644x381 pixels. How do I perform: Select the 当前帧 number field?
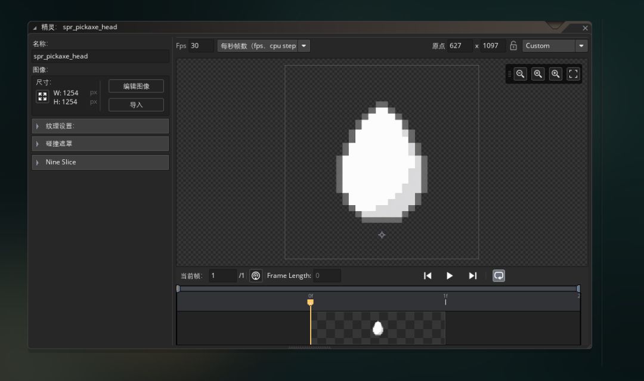pos(222,275)
